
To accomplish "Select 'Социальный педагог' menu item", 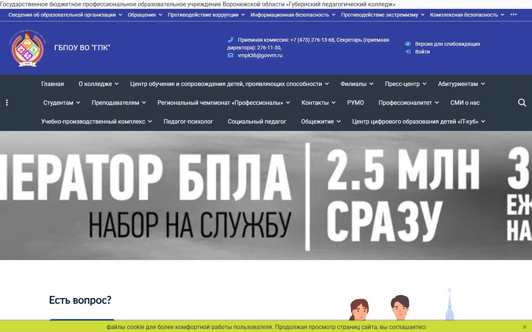I will coord(257,121).
